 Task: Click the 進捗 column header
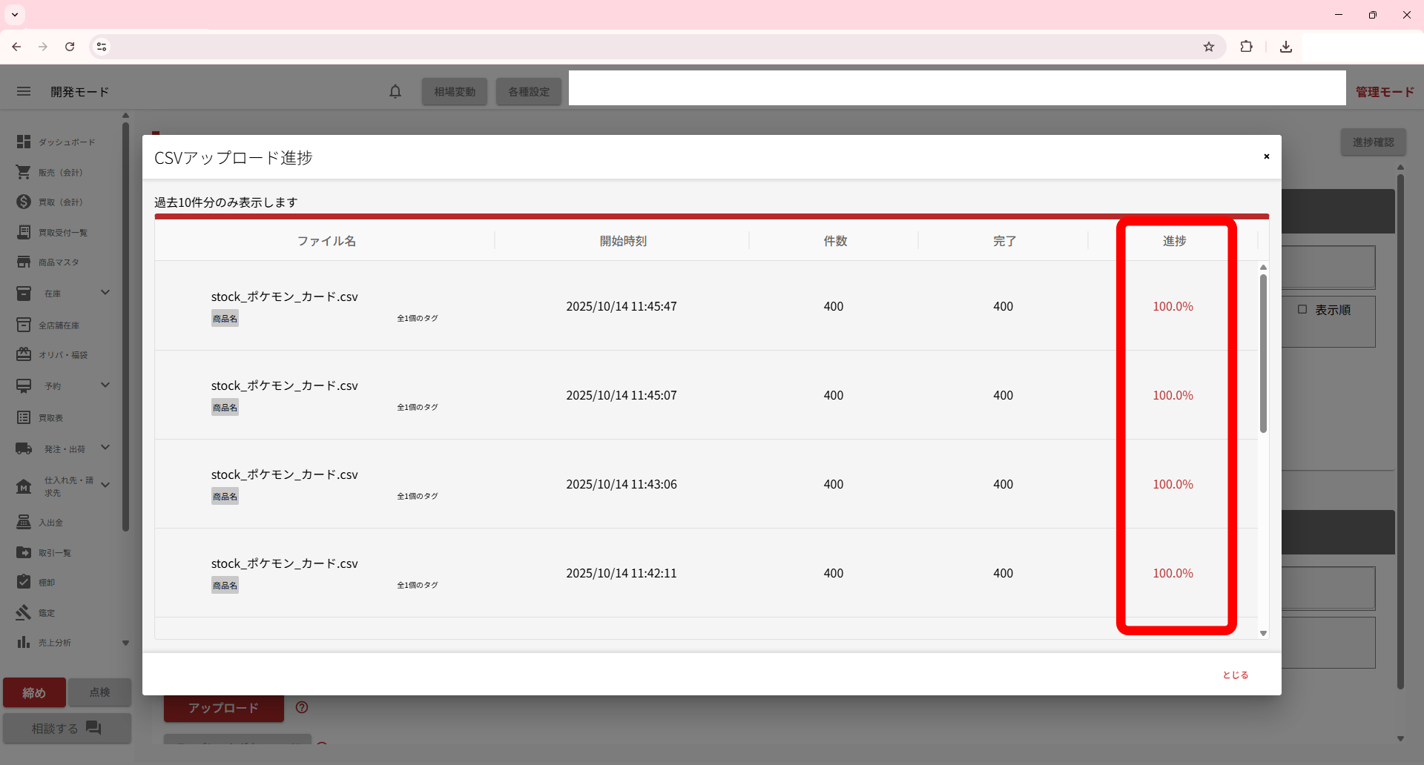(1174, 241)
